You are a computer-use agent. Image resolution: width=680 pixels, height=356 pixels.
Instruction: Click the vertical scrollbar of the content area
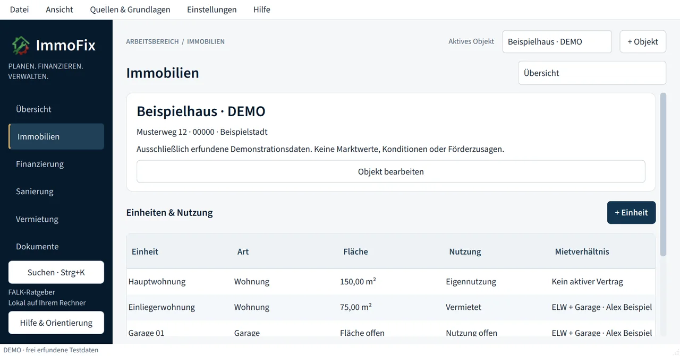point(662,175)
